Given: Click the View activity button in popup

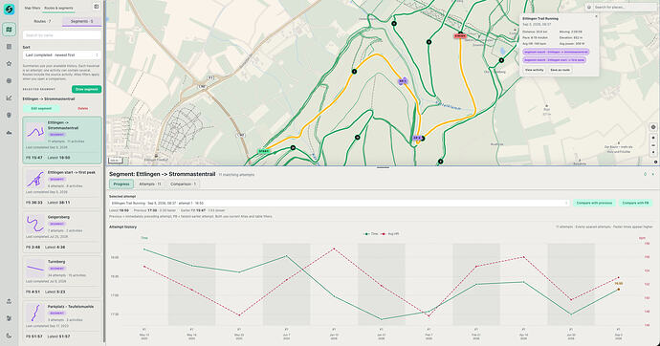Looking at the screenshot, I should 534,70.
